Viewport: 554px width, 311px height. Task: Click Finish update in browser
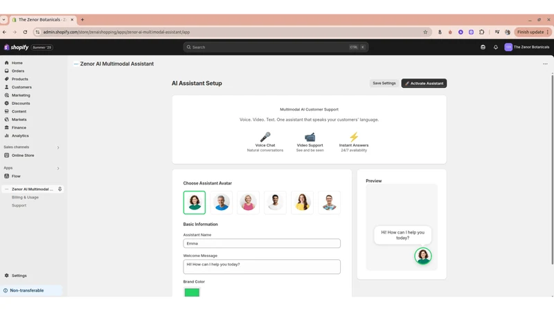click(533, 32)
